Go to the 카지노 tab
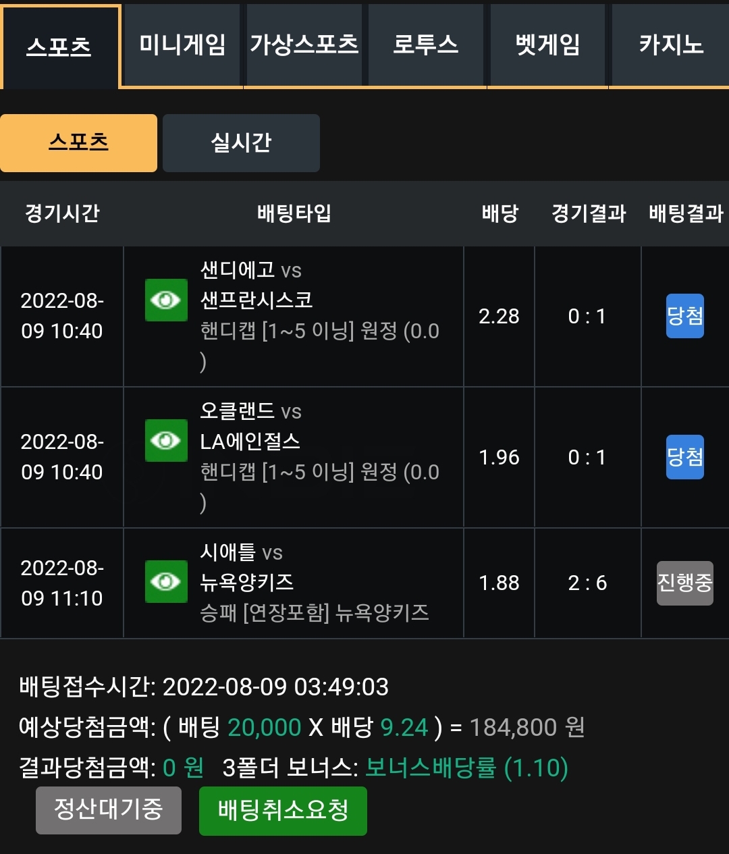 (x=670, y=45)
